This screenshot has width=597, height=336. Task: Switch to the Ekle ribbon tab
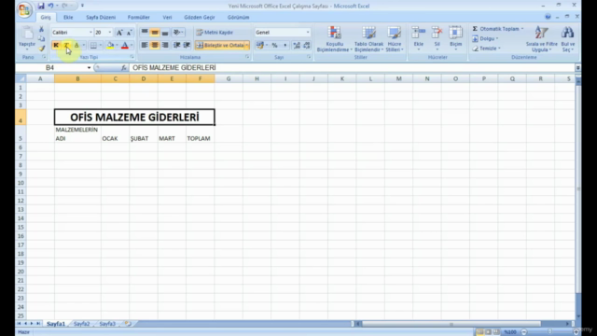pyautogui.click(x=68, y=17)
